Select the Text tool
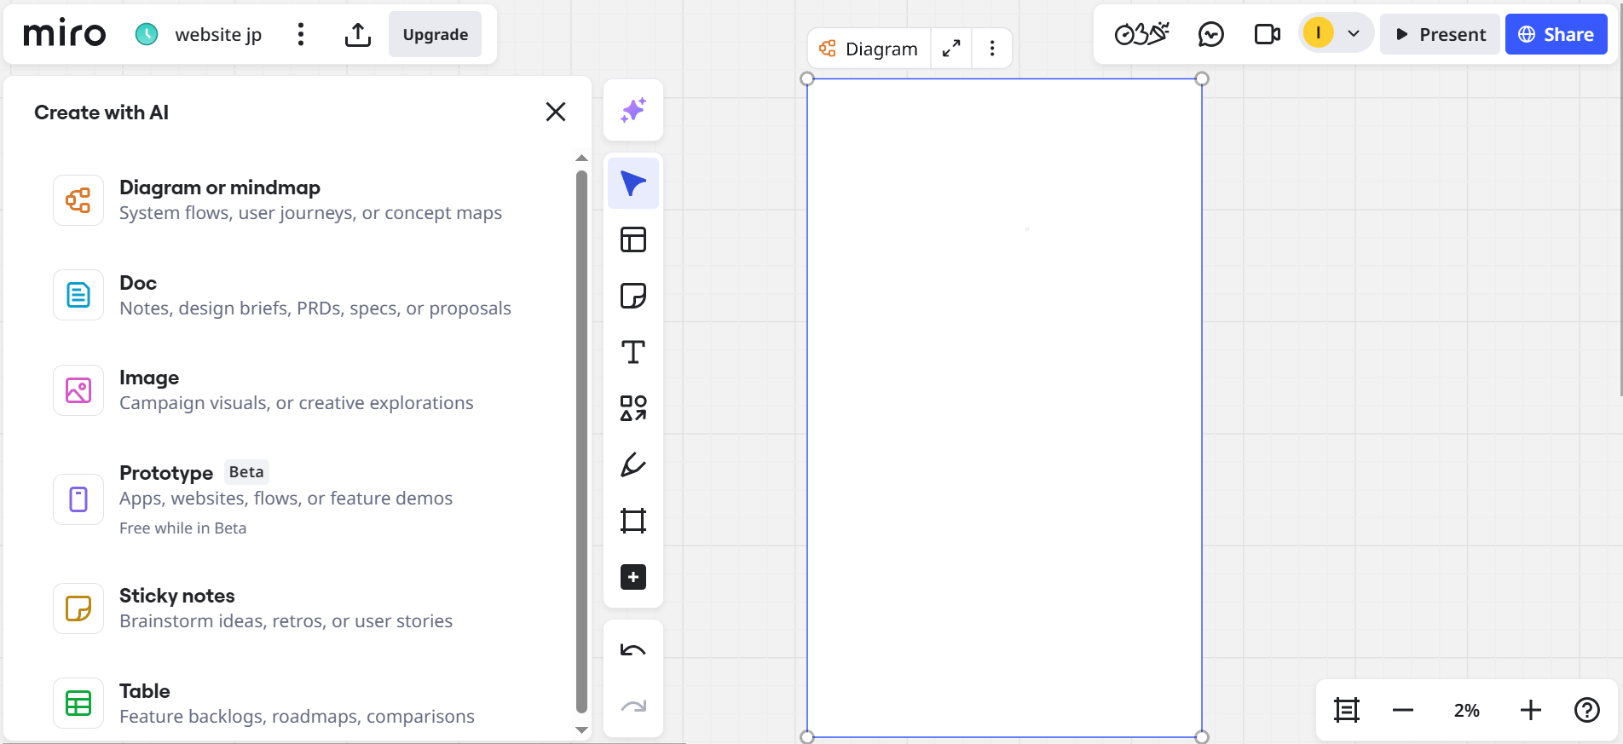 633,352
